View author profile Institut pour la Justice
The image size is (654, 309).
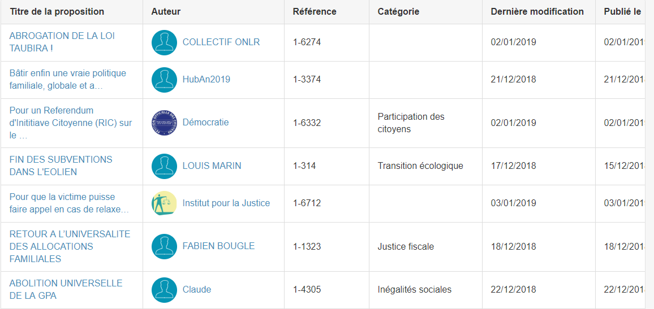226,203
